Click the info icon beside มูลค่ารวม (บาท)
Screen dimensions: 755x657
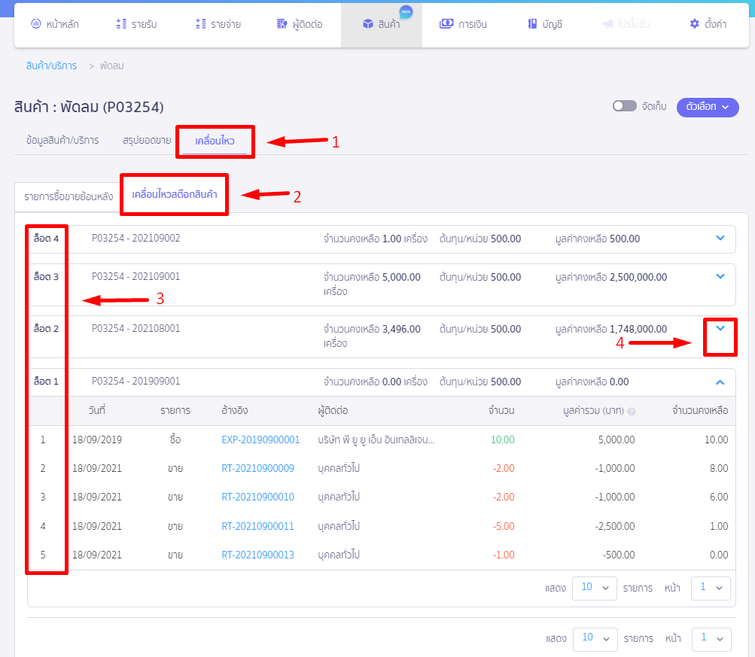[631, 412]
